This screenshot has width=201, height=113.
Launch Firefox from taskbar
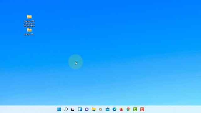click(x=121, y=109)
